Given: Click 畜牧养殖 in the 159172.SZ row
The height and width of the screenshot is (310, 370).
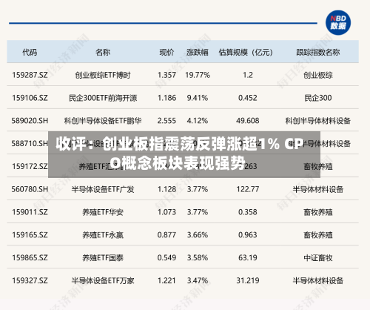Looking at the screenshot, I should pyautogui.click(x=318, y=166).
